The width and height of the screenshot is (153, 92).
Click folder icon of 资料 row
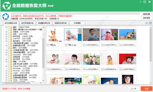tap(11, 34)
